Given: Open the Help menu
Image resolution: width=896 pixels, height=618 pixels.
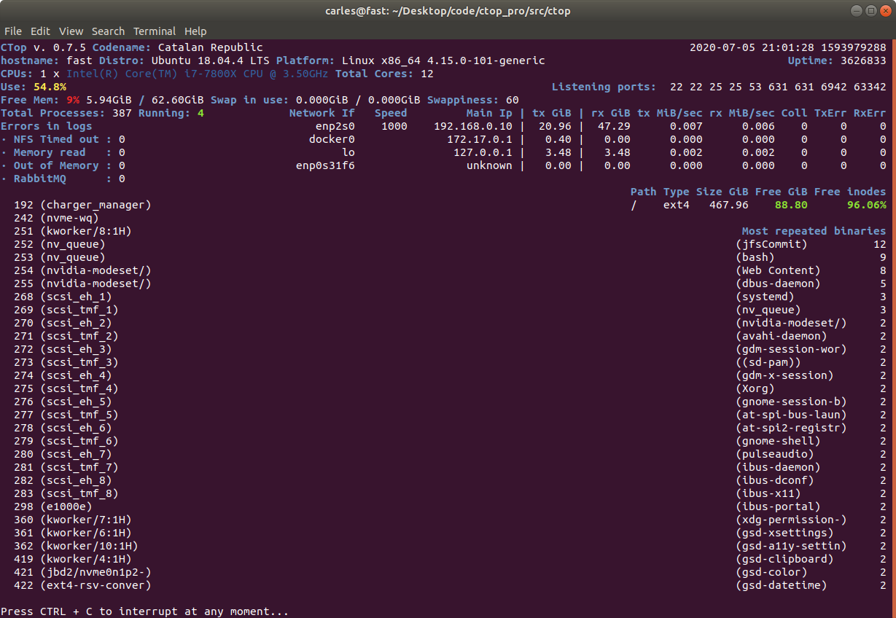Looking at the screenshot, I should click(x=195, y=31).
